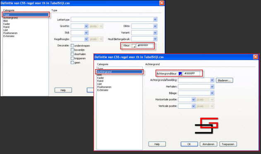Select Kader category in front dialog
The height and width of the screenshot is (154, 261).
(101, 78)
